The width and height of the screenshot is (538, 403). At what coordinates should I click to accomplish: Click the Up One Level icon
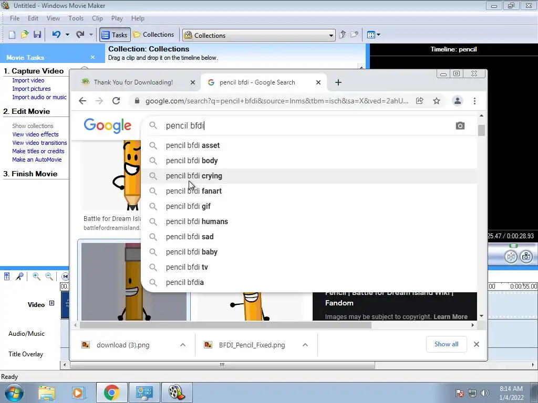(342, 35)
